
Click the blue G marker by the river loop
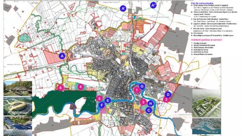pos(142,87)
